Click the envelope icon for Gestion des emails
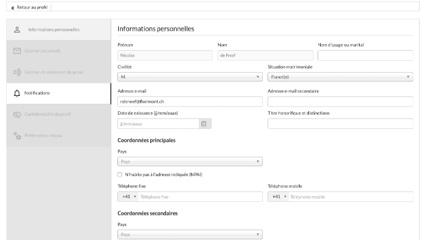 (17, 51)
